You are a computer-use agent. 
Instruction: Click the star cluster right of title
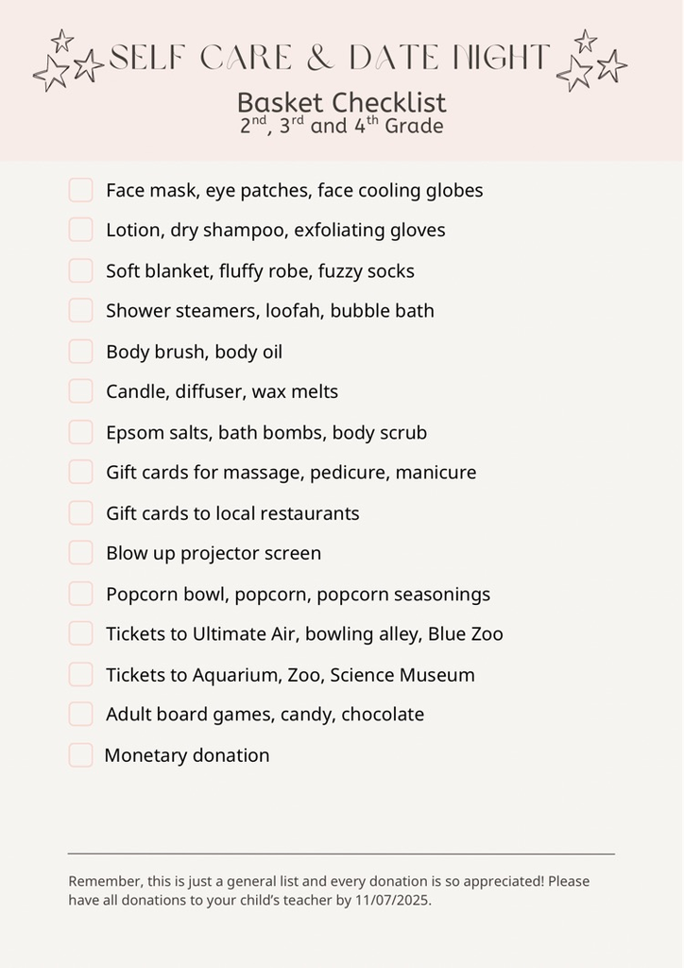[x=591, y=61]
